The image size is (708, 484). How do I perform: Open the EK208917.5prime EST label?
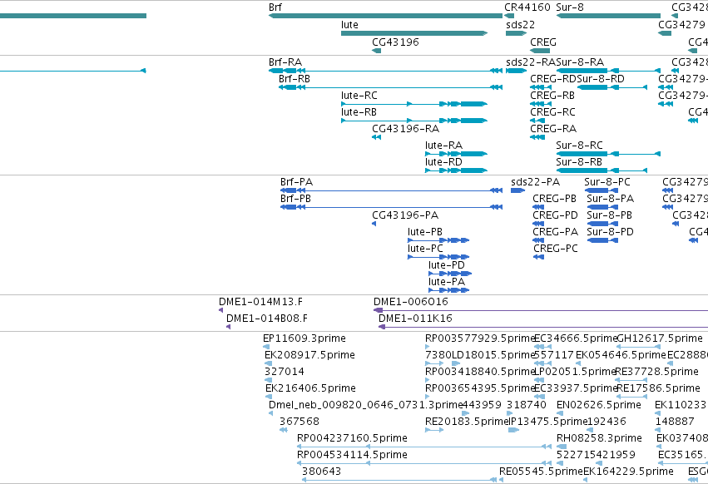(309, 355)
